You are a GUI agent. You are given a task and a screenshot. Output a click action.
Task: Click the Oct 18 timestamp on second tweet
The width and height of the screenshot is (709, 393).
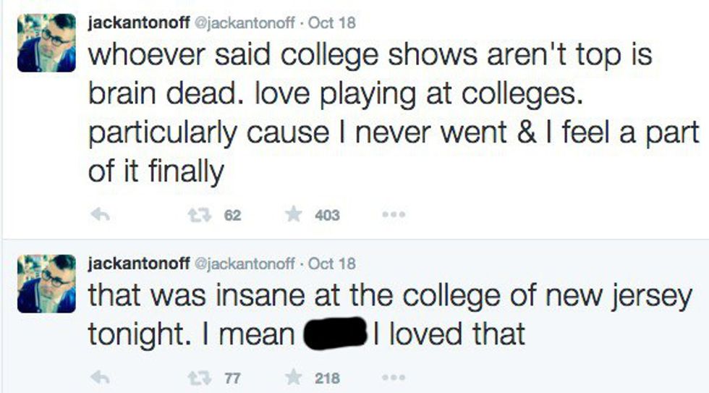332,263
